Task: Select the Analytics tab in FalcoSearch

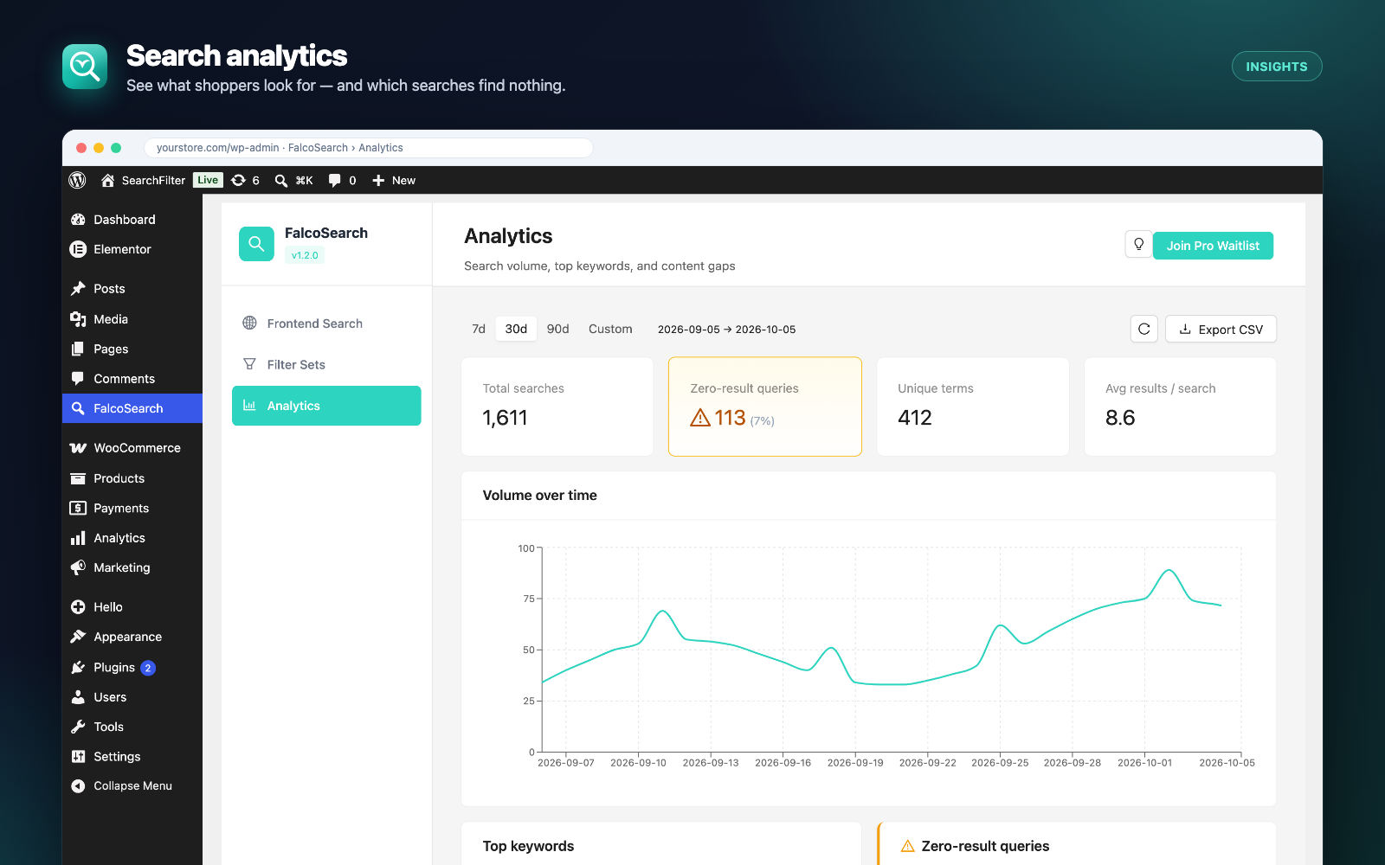Action: [326, 406]
